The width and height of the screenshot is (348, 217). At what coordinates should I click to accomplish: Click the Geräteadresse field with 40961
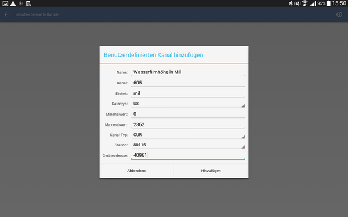[x=188, y=155]
